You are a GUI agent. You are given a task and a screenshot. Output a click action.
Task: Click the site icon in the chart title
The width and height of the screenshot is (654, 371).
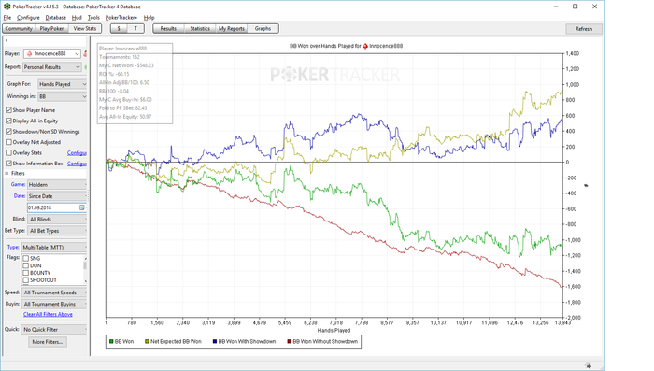pyautogui.click(x=365, y=46)
